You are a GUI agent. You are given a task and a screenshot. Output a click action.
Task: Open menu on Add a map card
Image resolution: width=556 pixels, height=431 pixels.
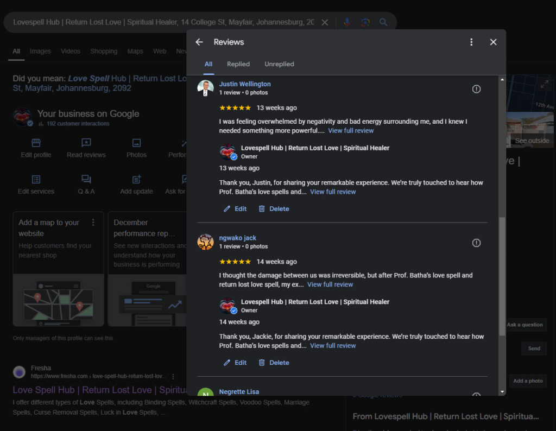[93, 223]
